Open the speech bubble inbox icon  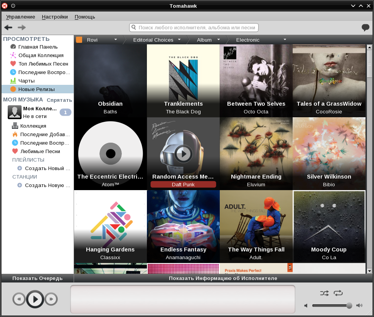point(365,28)
